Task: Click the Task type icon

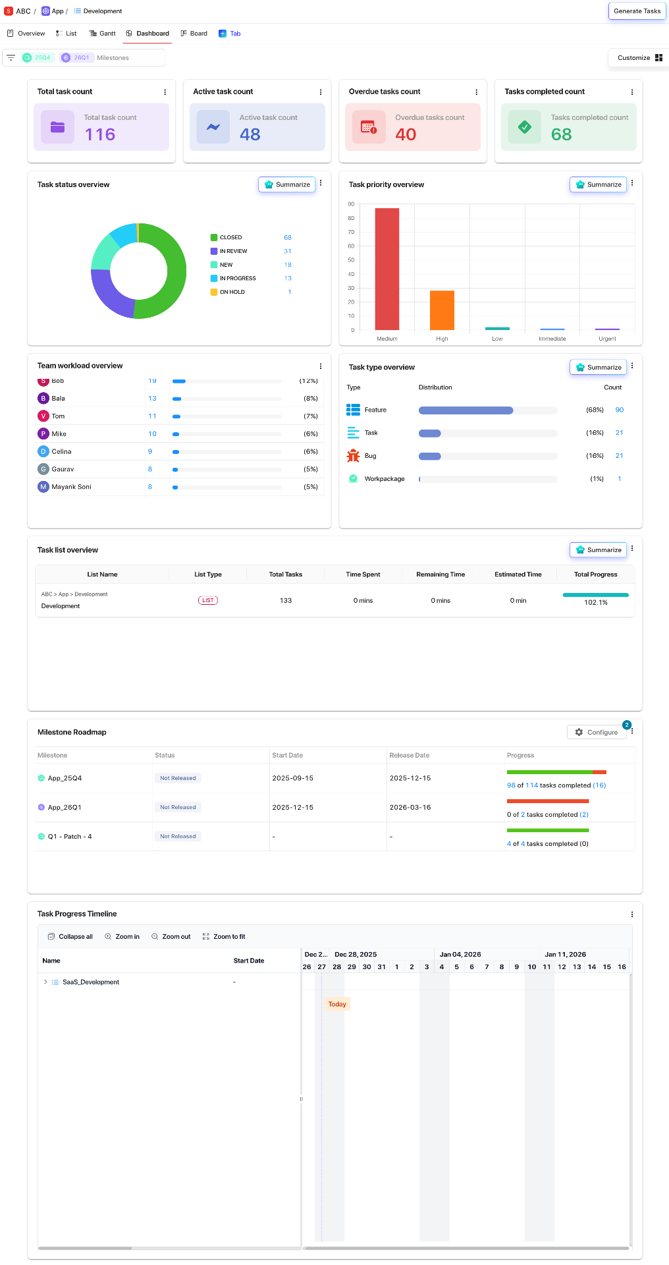Action: tap(354, 433)
